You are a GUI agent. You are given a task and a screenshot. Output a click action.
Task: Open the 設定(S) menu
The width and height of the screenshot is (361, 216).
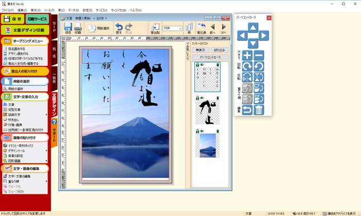tap(88, 10)
